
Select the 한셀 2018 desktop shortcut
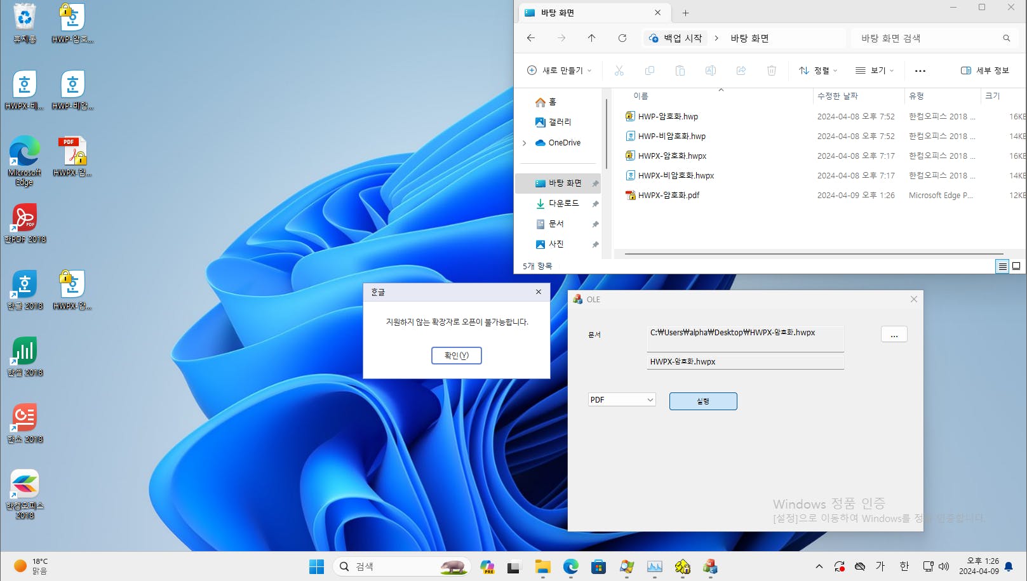(x=25, y=357)
